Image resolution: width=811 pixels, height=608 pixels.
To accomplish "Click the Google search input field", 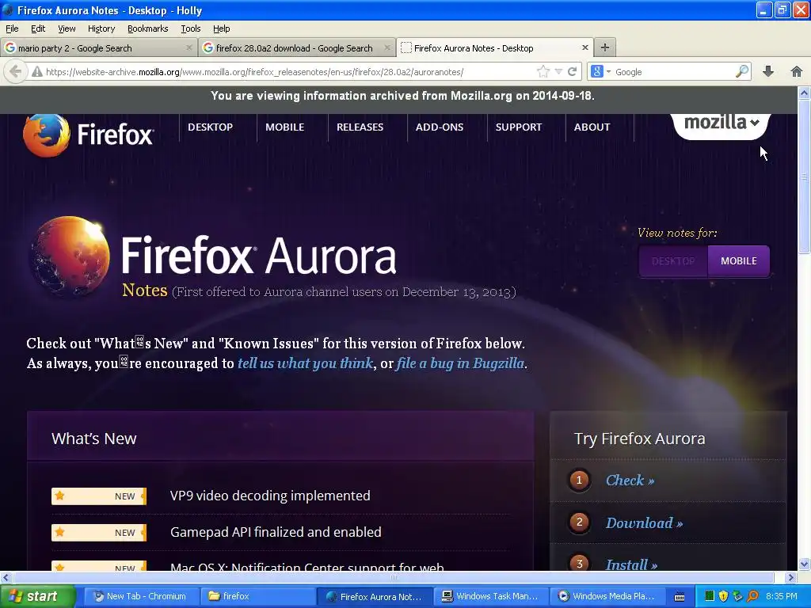I will click(673, 72).
